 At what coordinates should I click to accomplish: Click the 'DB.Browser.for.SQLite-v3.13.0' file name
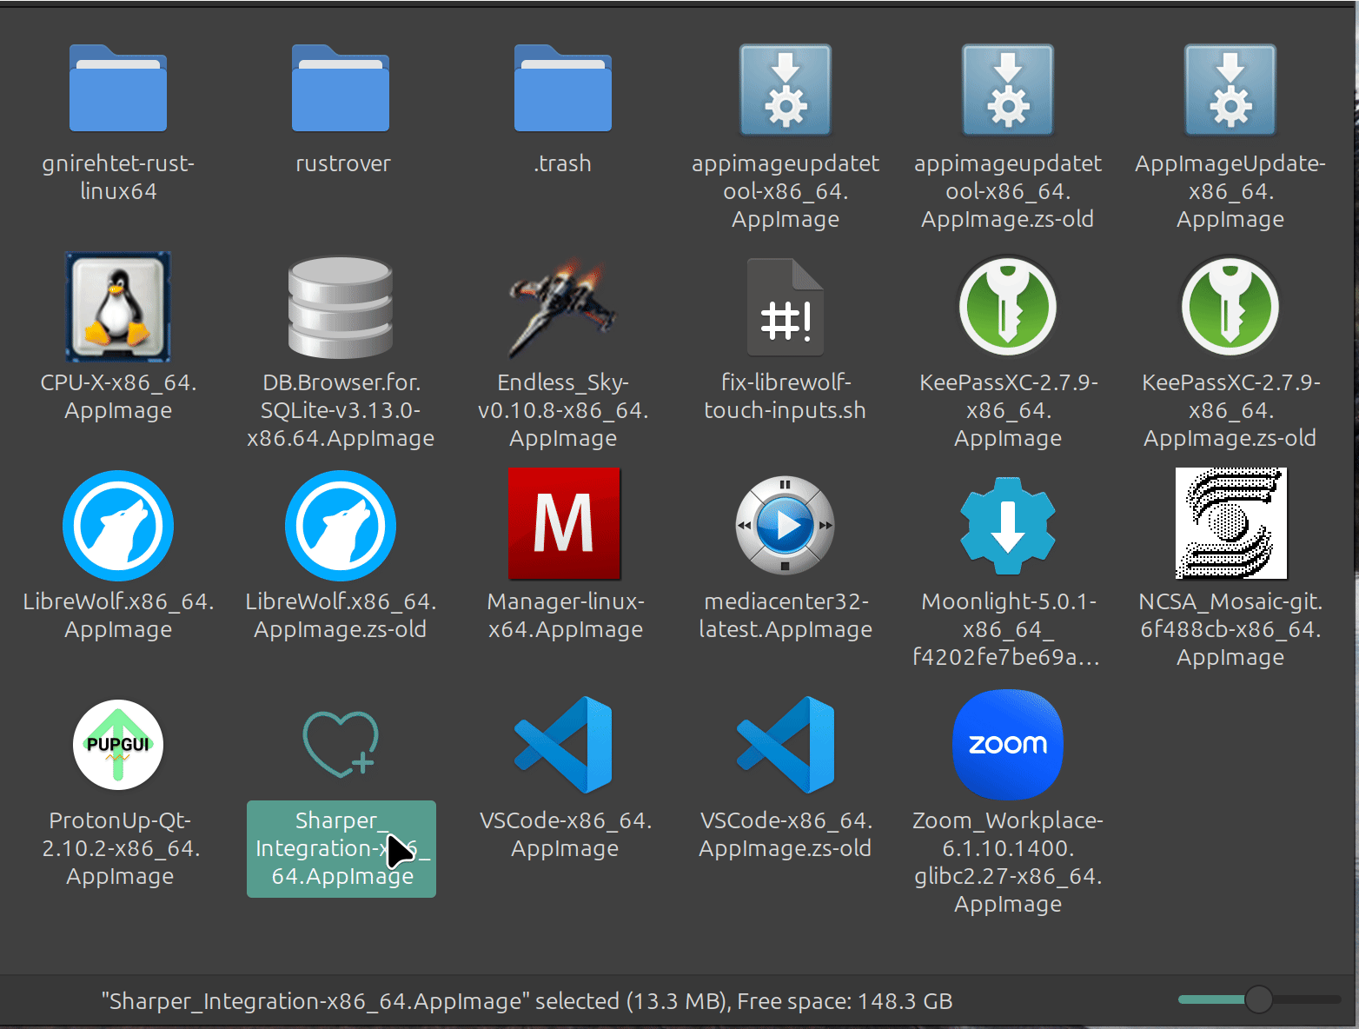coord(341,410)
